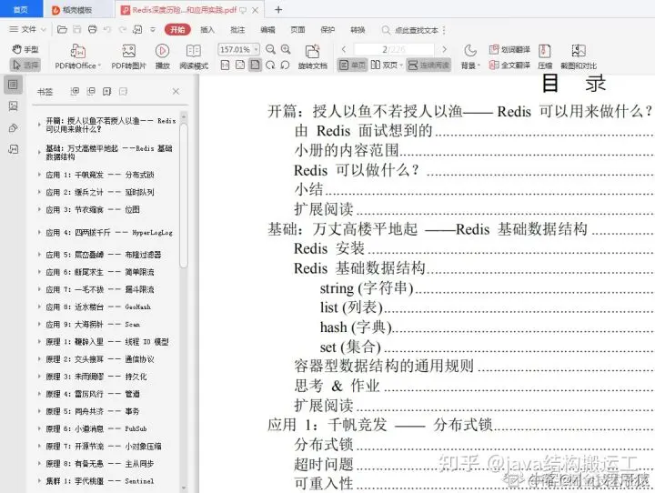
Task: Add a new bookmark icon
Action: coord(107,91)
